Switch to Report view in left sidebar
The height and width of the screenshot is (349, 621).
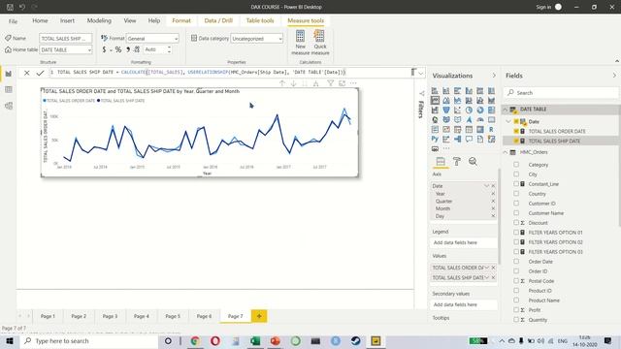9,74
